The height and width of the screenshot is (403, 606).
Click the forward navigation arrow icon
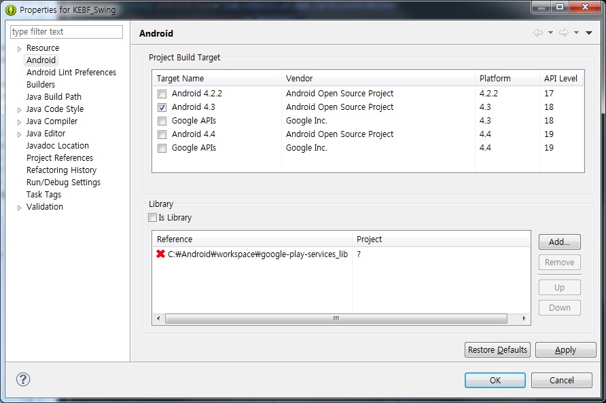click(564, 33)
